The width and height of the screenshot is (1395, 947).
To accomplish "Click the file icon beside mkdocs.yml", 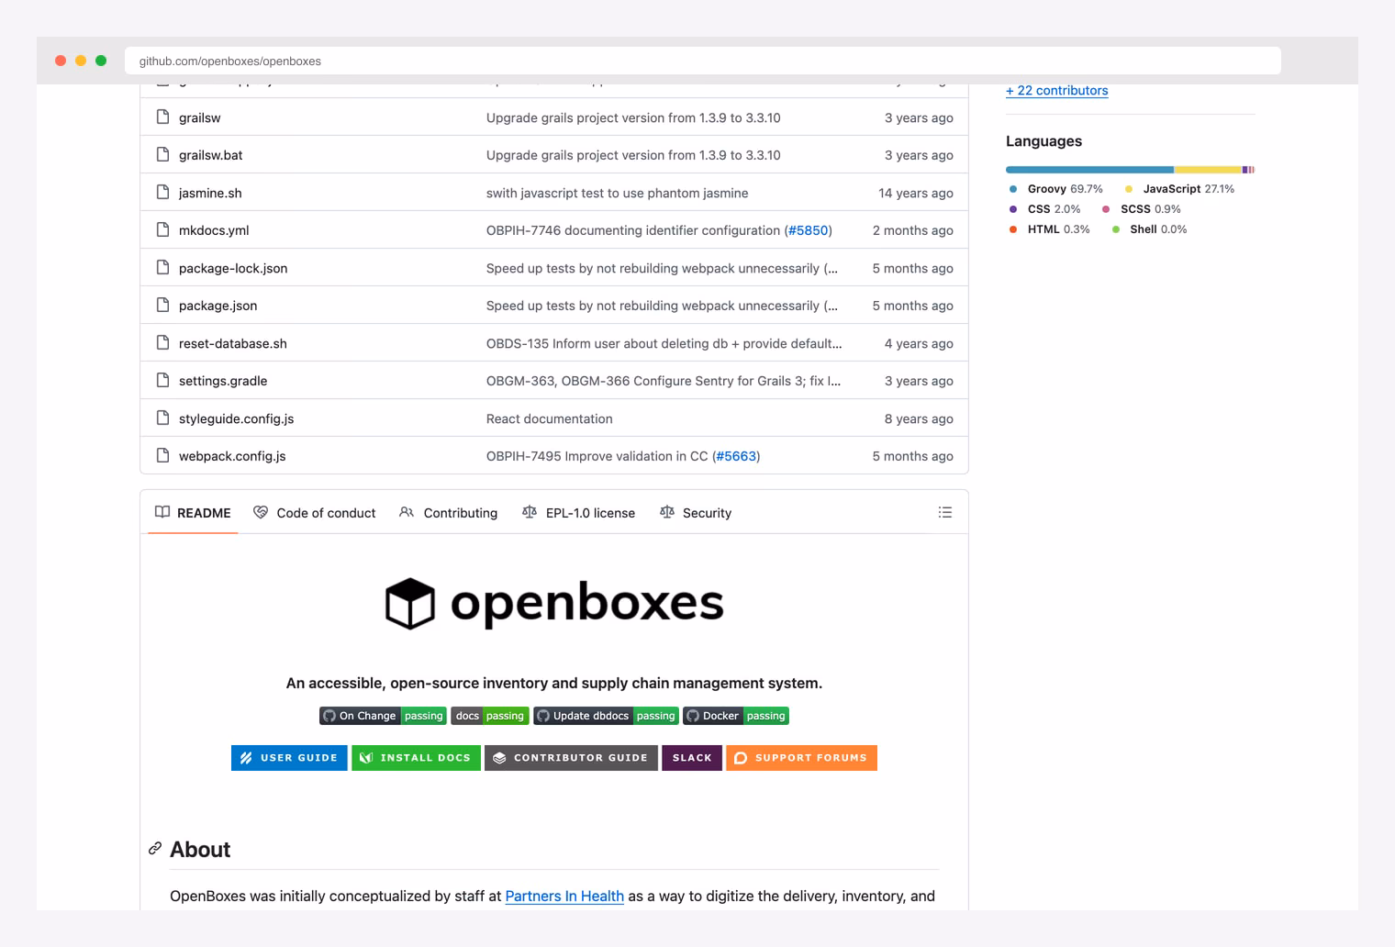I will (162, 229).
